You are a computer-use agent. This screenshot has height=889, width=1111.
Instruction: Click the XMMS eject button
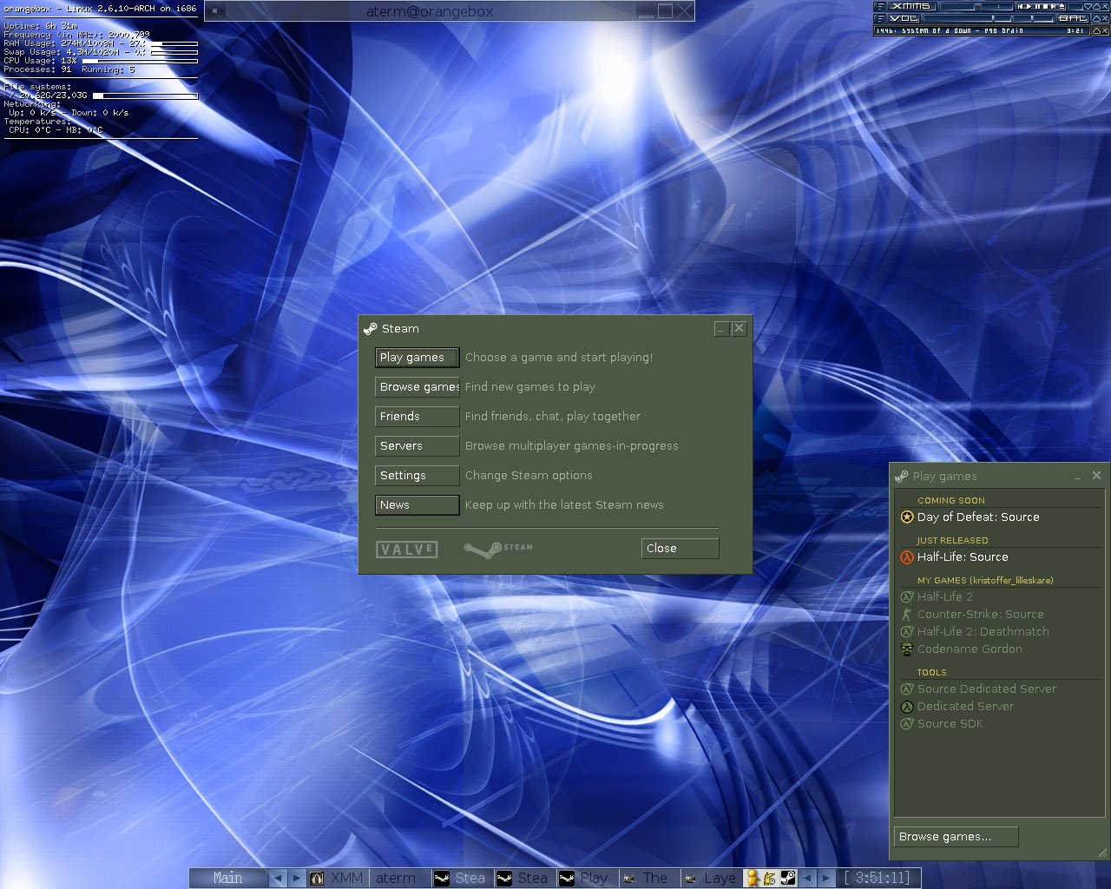(x=1062, y=6)
